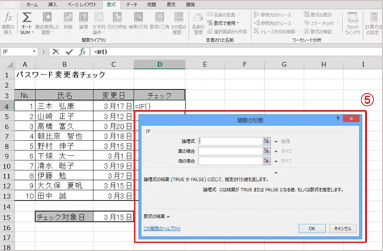Select the 3月15日 cell in row 15
The image size is (383, 251).
(x=114, y=217)
